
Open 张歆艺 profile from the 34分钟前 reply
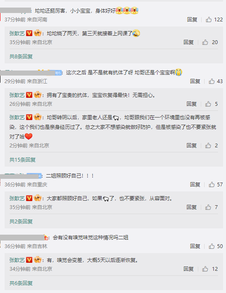[17, 260]
